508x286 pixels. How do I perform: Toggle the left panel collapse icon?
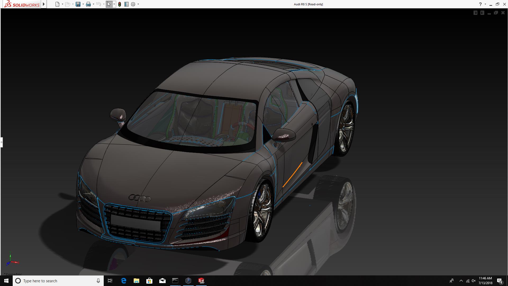(x=475, y=13)
